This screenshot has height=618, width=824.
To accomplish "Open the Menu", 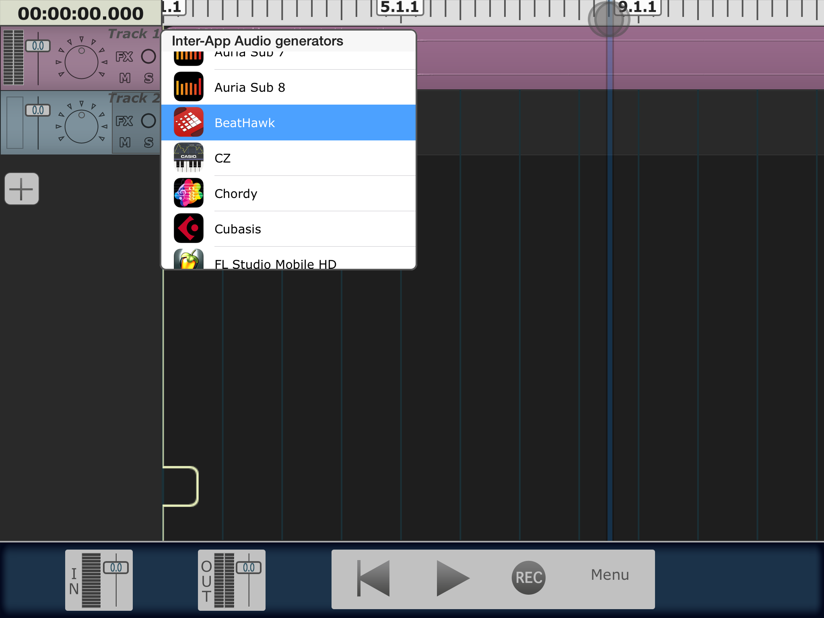I will (x=610, y=575).
